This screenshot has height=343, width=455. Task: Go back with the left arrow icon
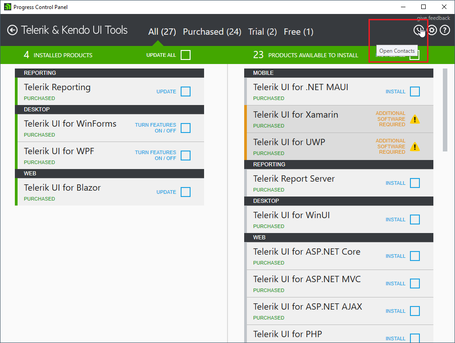pos(12,30)
